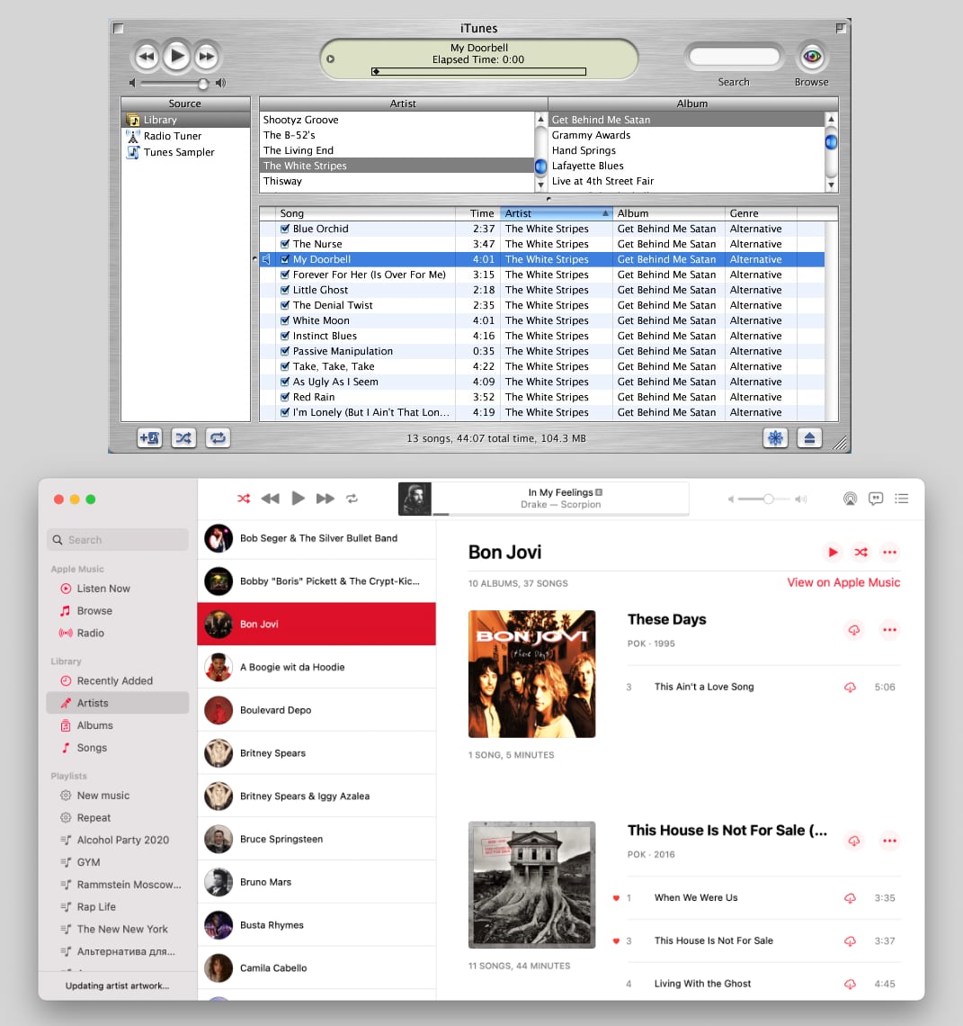Click the add playlist button in iTunes

[x=149, y=438]
